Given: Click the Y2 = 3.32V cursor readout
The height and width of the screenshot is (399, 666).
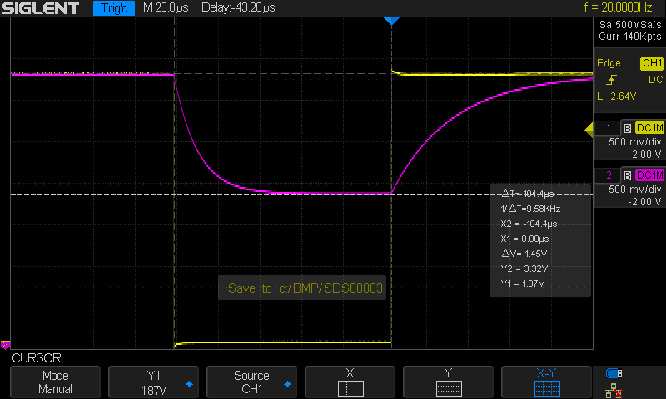Looking at the screenshot, I should [524, 268].
